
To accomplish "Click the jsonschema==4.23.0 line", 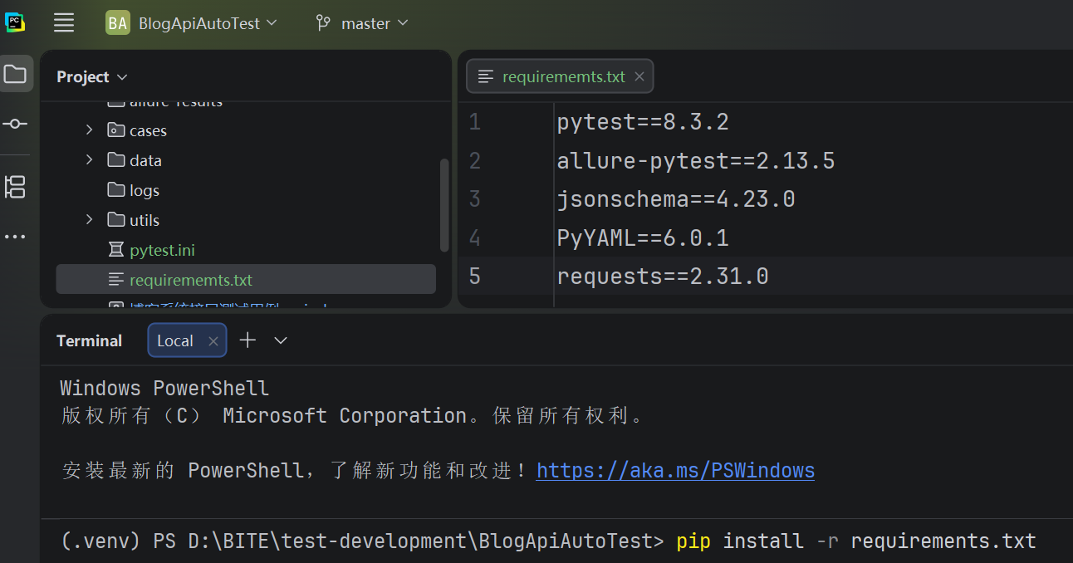I will tap(676, 199).
